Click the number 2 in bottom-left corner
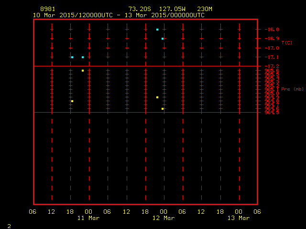This screenshot has width=306, height=229. (x=9, y=225)
